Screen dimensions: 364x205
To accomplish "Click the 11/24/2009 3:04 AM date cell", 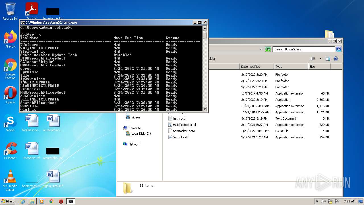I will click(255, 106).
